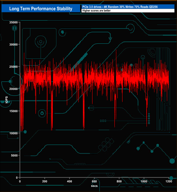The image size is (177, 192).
Task: Click the secs x-axis label
Action: click(x=94, y=185)
